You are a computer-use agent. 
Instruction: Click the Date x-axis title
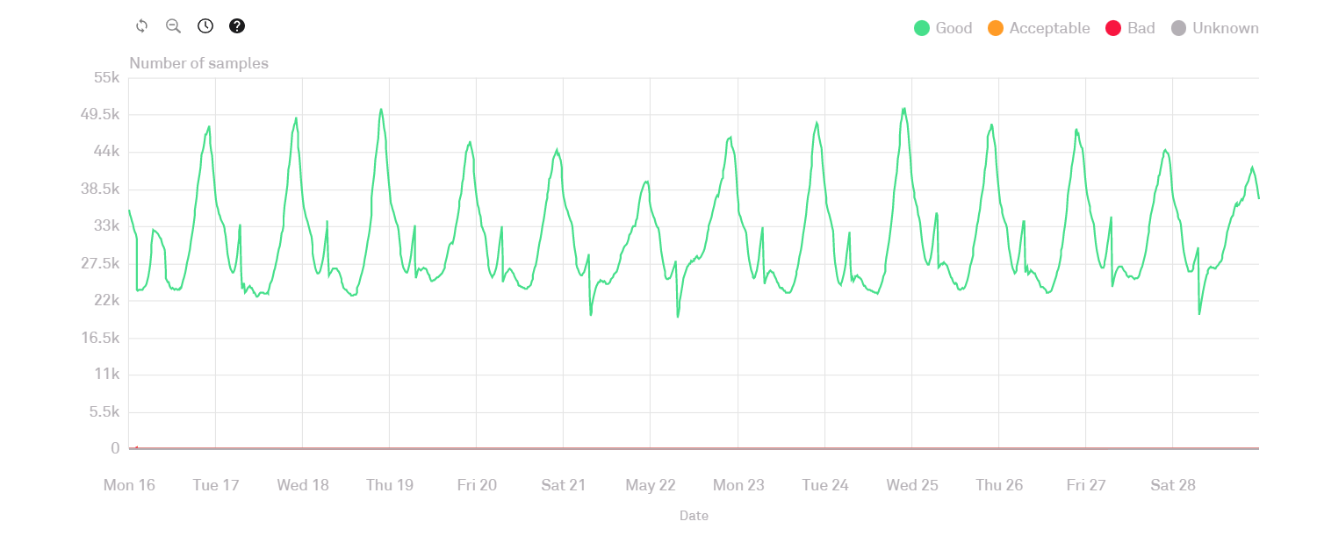pyautogui.click(x=694, y=516)
